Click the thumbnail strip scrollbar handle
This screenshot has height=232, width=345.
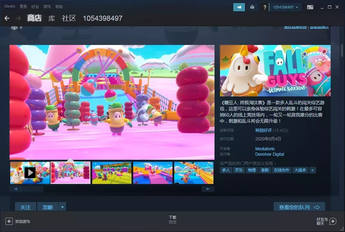point(33,189)
